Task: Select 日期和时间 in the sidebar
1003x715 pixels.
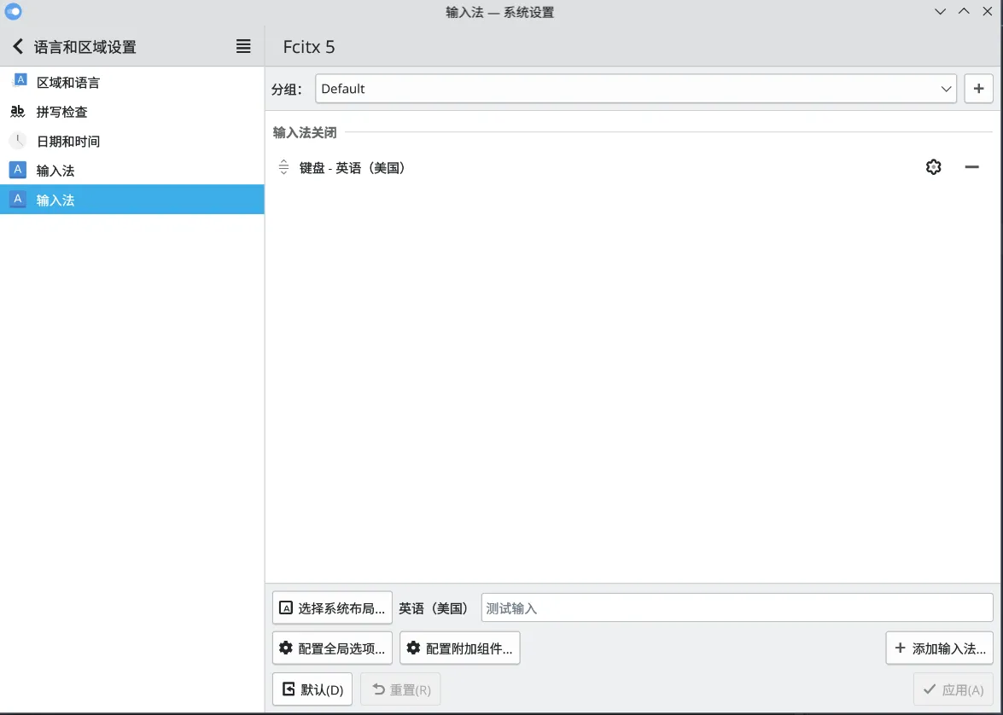Action: 68,141
